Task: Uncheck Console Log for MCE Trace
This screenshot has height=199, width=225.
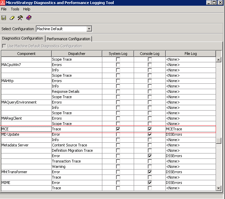Action: tap(150, 129)
